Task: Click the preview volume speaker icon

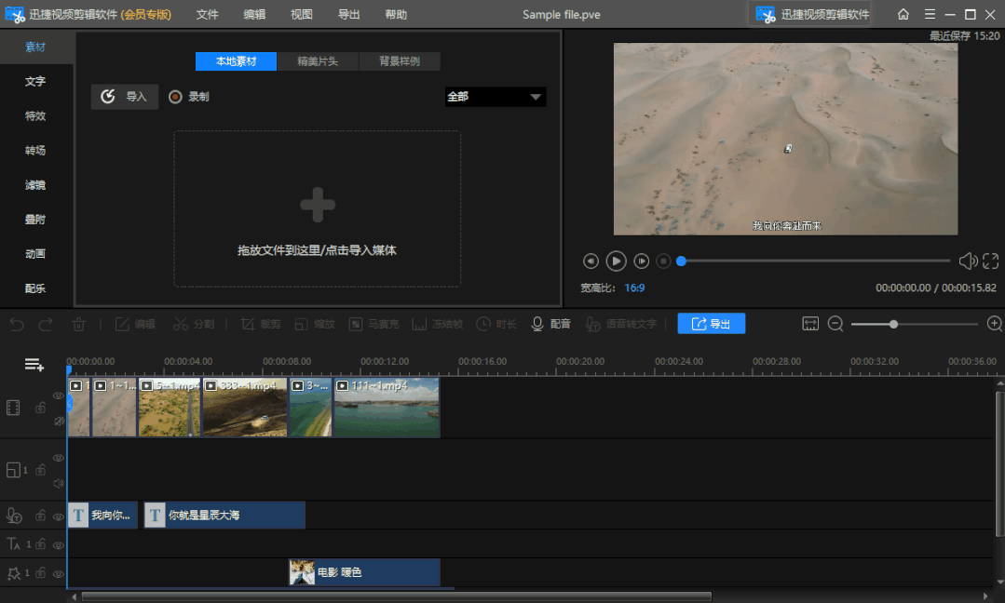Action: 968,261
